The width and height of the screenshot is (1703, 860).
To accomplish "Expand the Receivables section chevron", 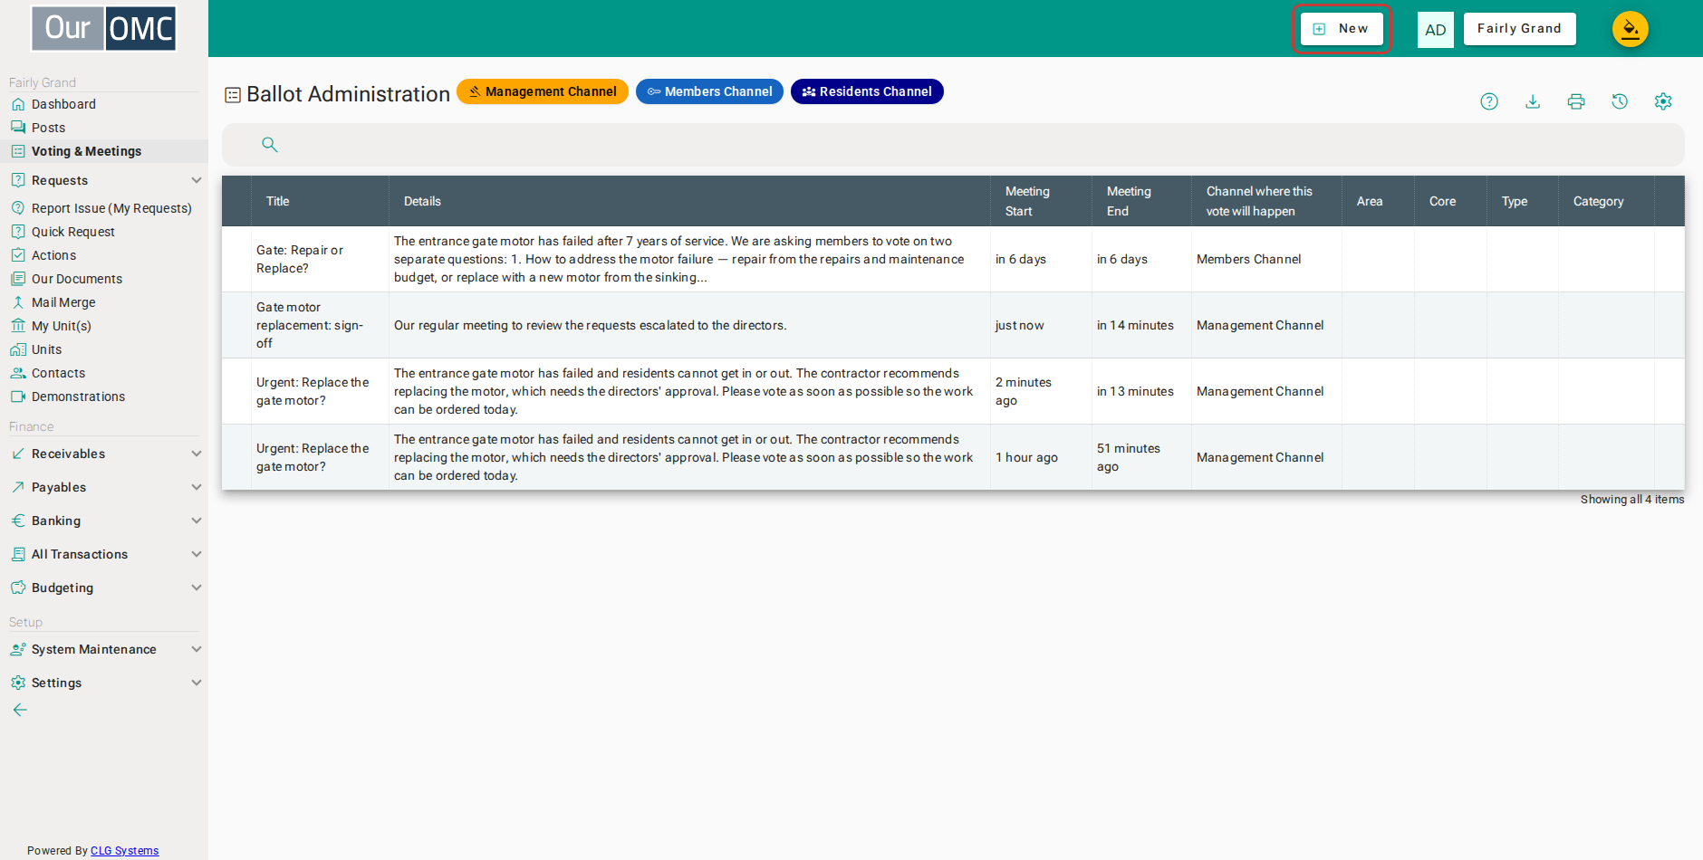I will tap(197, 454).
